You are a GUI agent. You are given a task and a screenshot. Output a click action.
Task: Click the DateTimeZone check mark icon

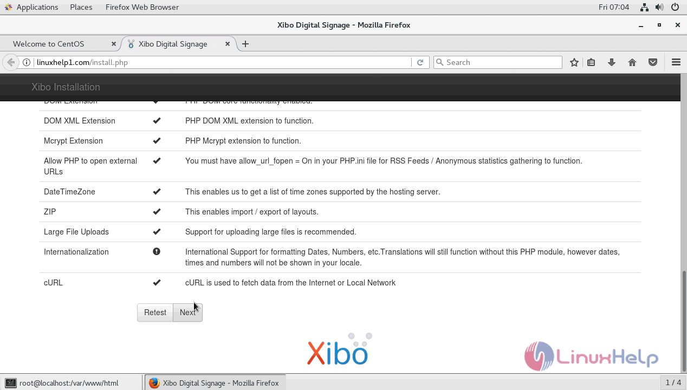(157, 191)
